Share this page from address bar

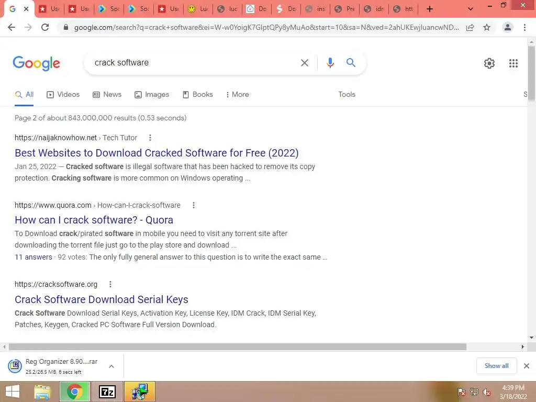tap(470, 27)
